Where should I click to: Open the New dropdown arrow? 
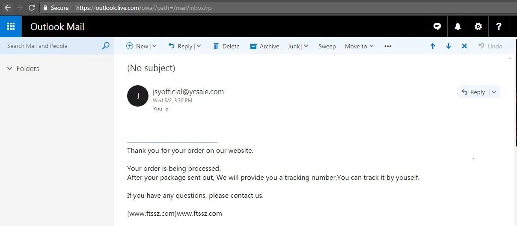click(x=155, y=46)
